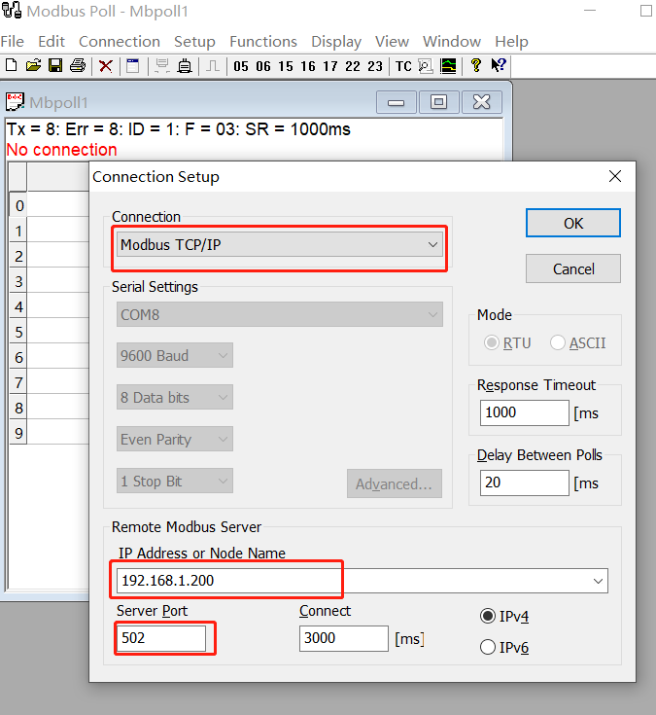656x715 pixels.
Task: Click the Response Timeout input field
Action: pyautogui.click(x=524, y=411)
